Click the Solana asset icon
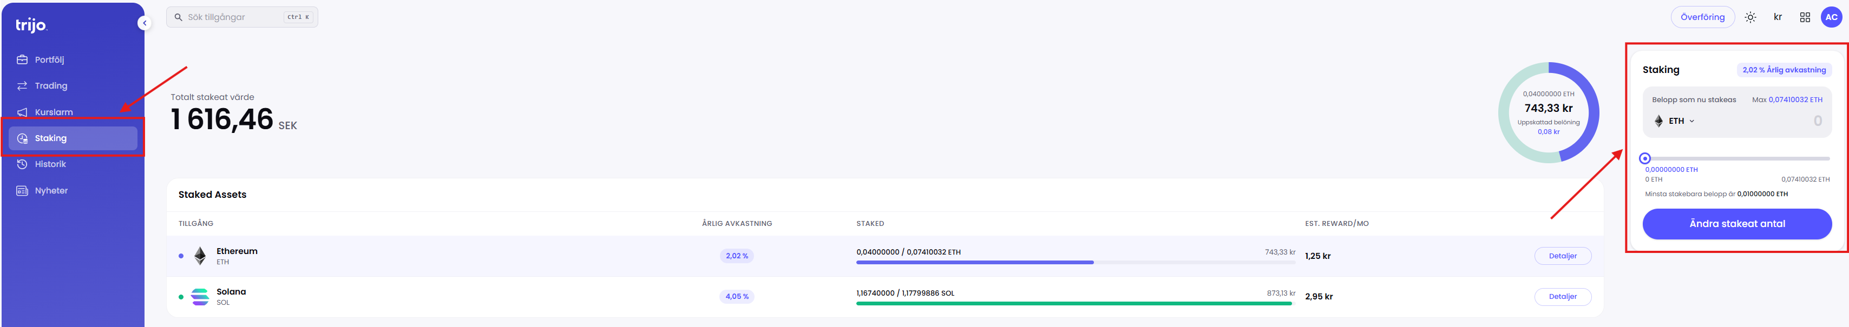Screen dimensions: 1849x327 point(200,296)
